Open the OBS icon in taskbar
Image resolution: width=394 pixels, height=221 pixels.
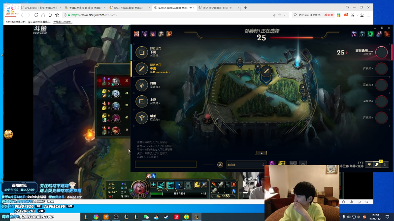pos(116,217)
